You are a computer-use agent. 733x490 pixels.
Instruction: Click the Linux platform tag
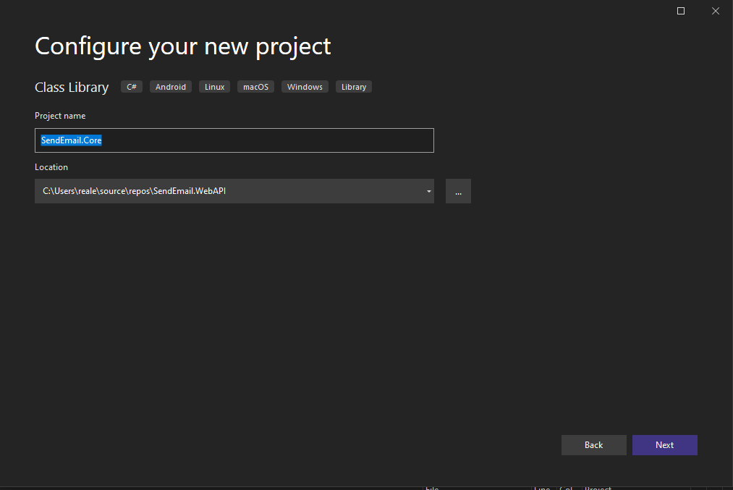pos(214,87)
